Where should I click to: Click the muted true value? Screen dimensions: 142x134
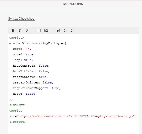coord(29,54)
